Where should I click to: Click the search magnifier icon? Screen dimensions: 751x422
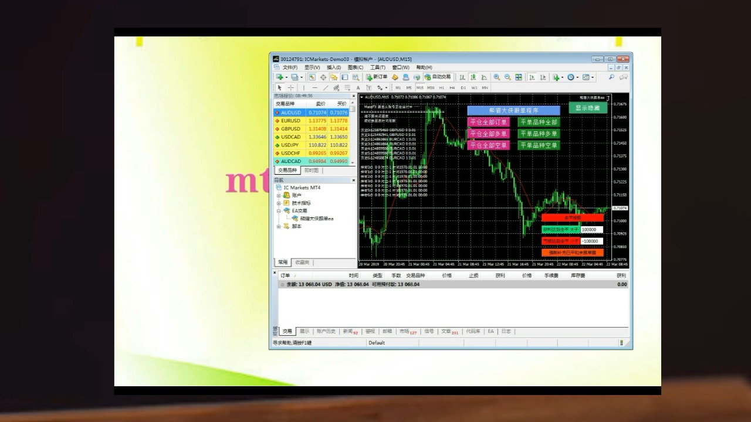click(x=611, y=77)
